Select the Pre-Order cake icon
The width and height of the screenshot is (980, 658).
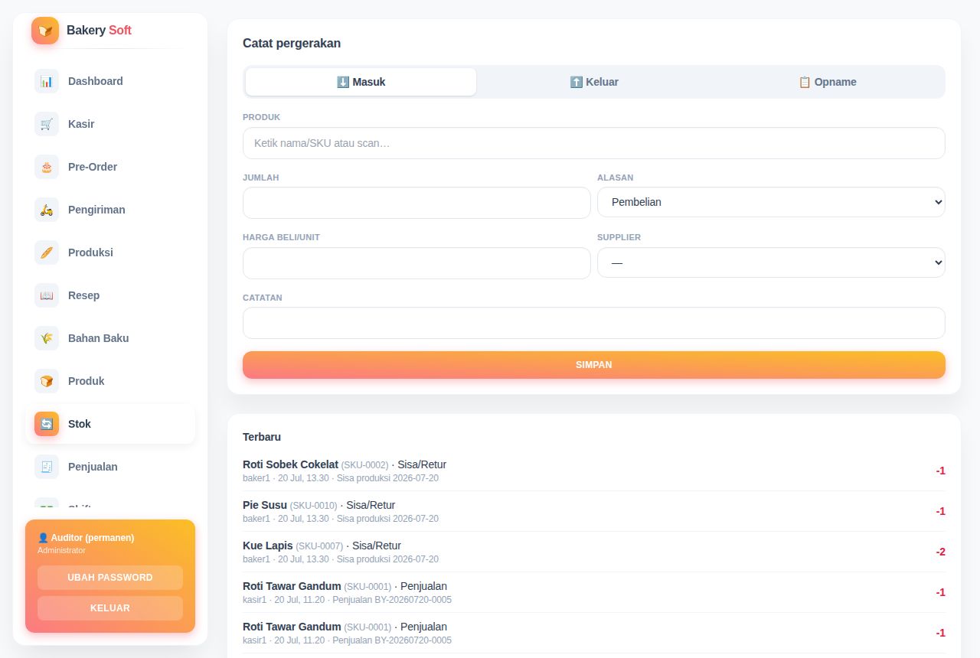pos(47,167)
